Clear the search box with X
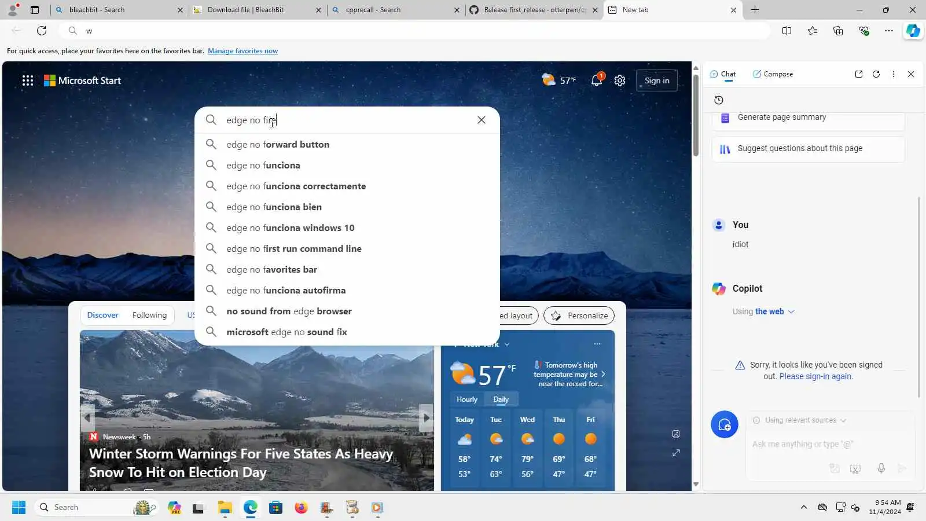The image size is (926, 521). point(482,120)
